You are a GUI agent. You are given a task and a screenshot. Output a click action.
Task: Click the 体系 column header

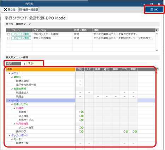(x=41, y=69)
